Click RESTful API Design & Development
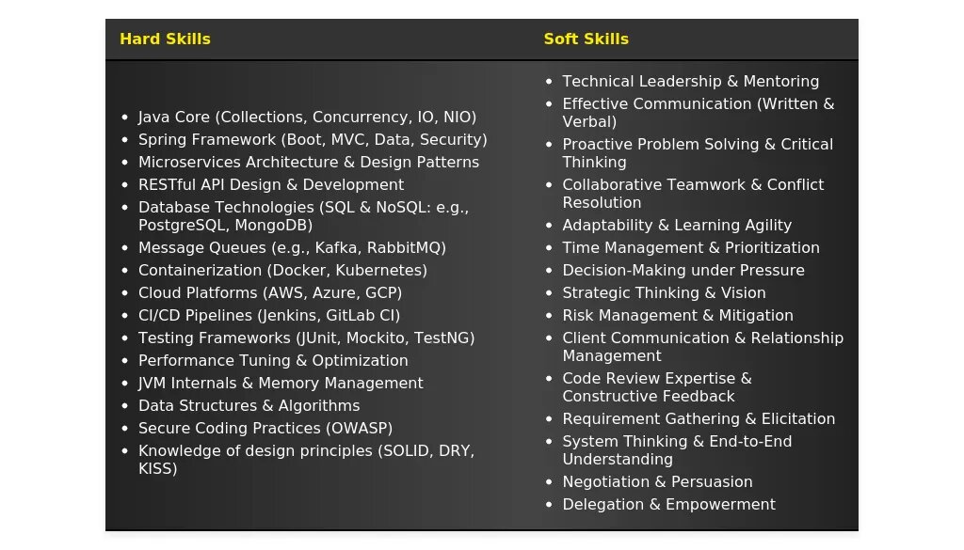This screenshot has height=550, width=964. tap(271, 185)
